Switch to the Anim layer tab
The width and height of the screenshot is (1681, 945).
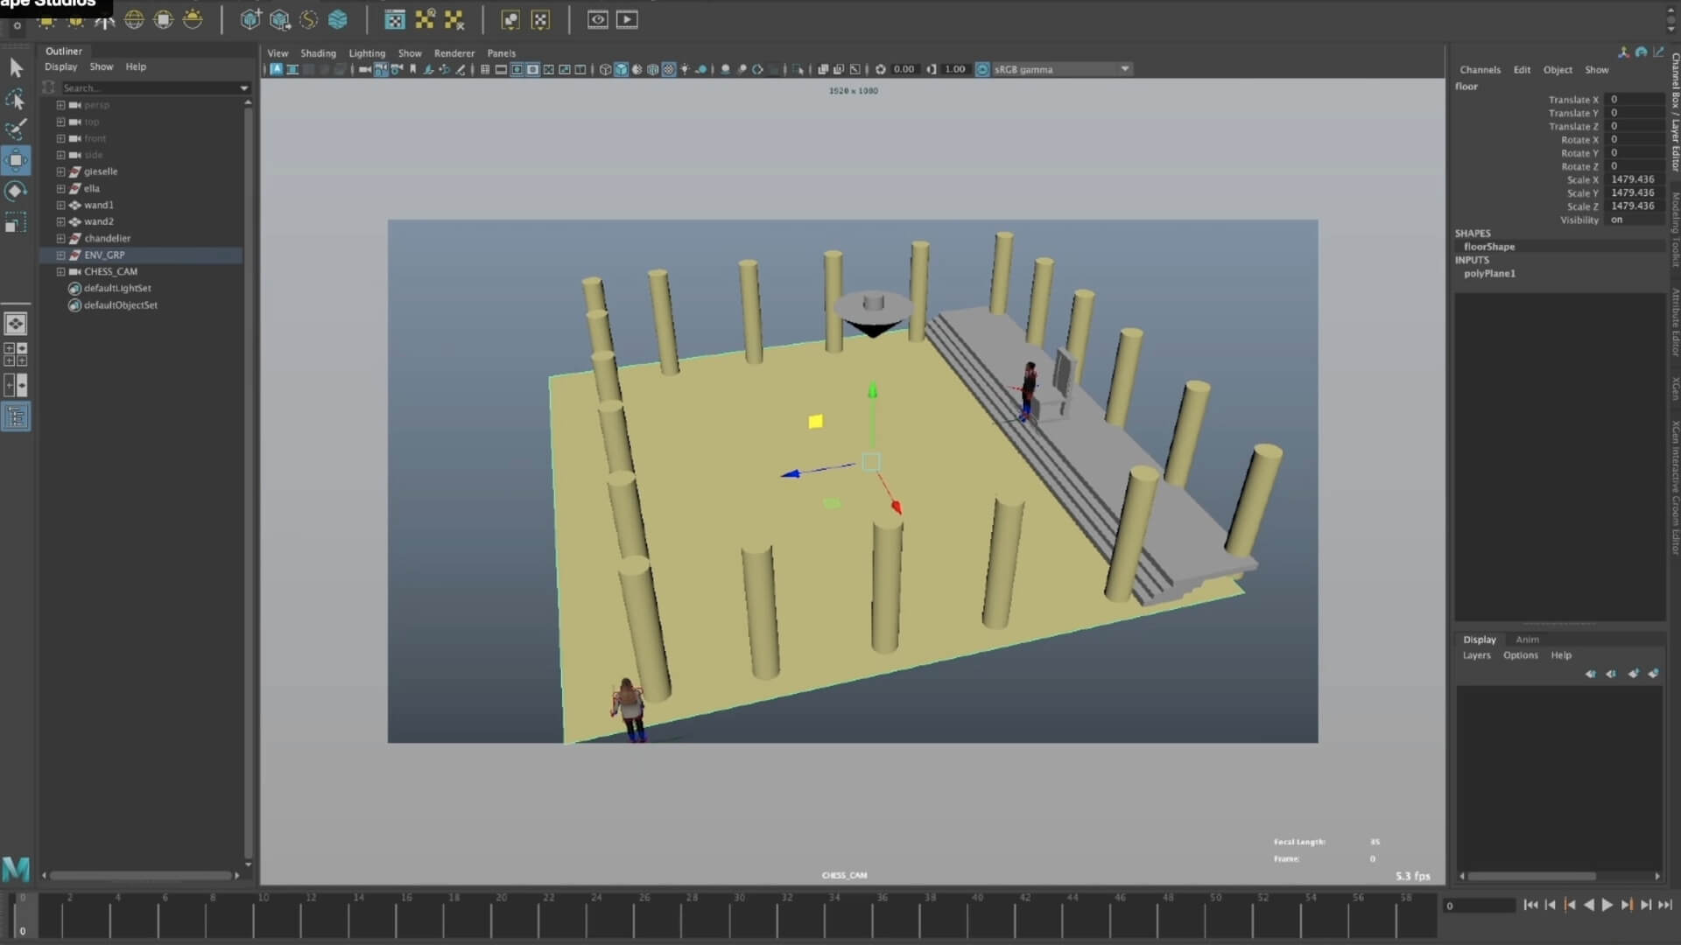(1527, 640)
